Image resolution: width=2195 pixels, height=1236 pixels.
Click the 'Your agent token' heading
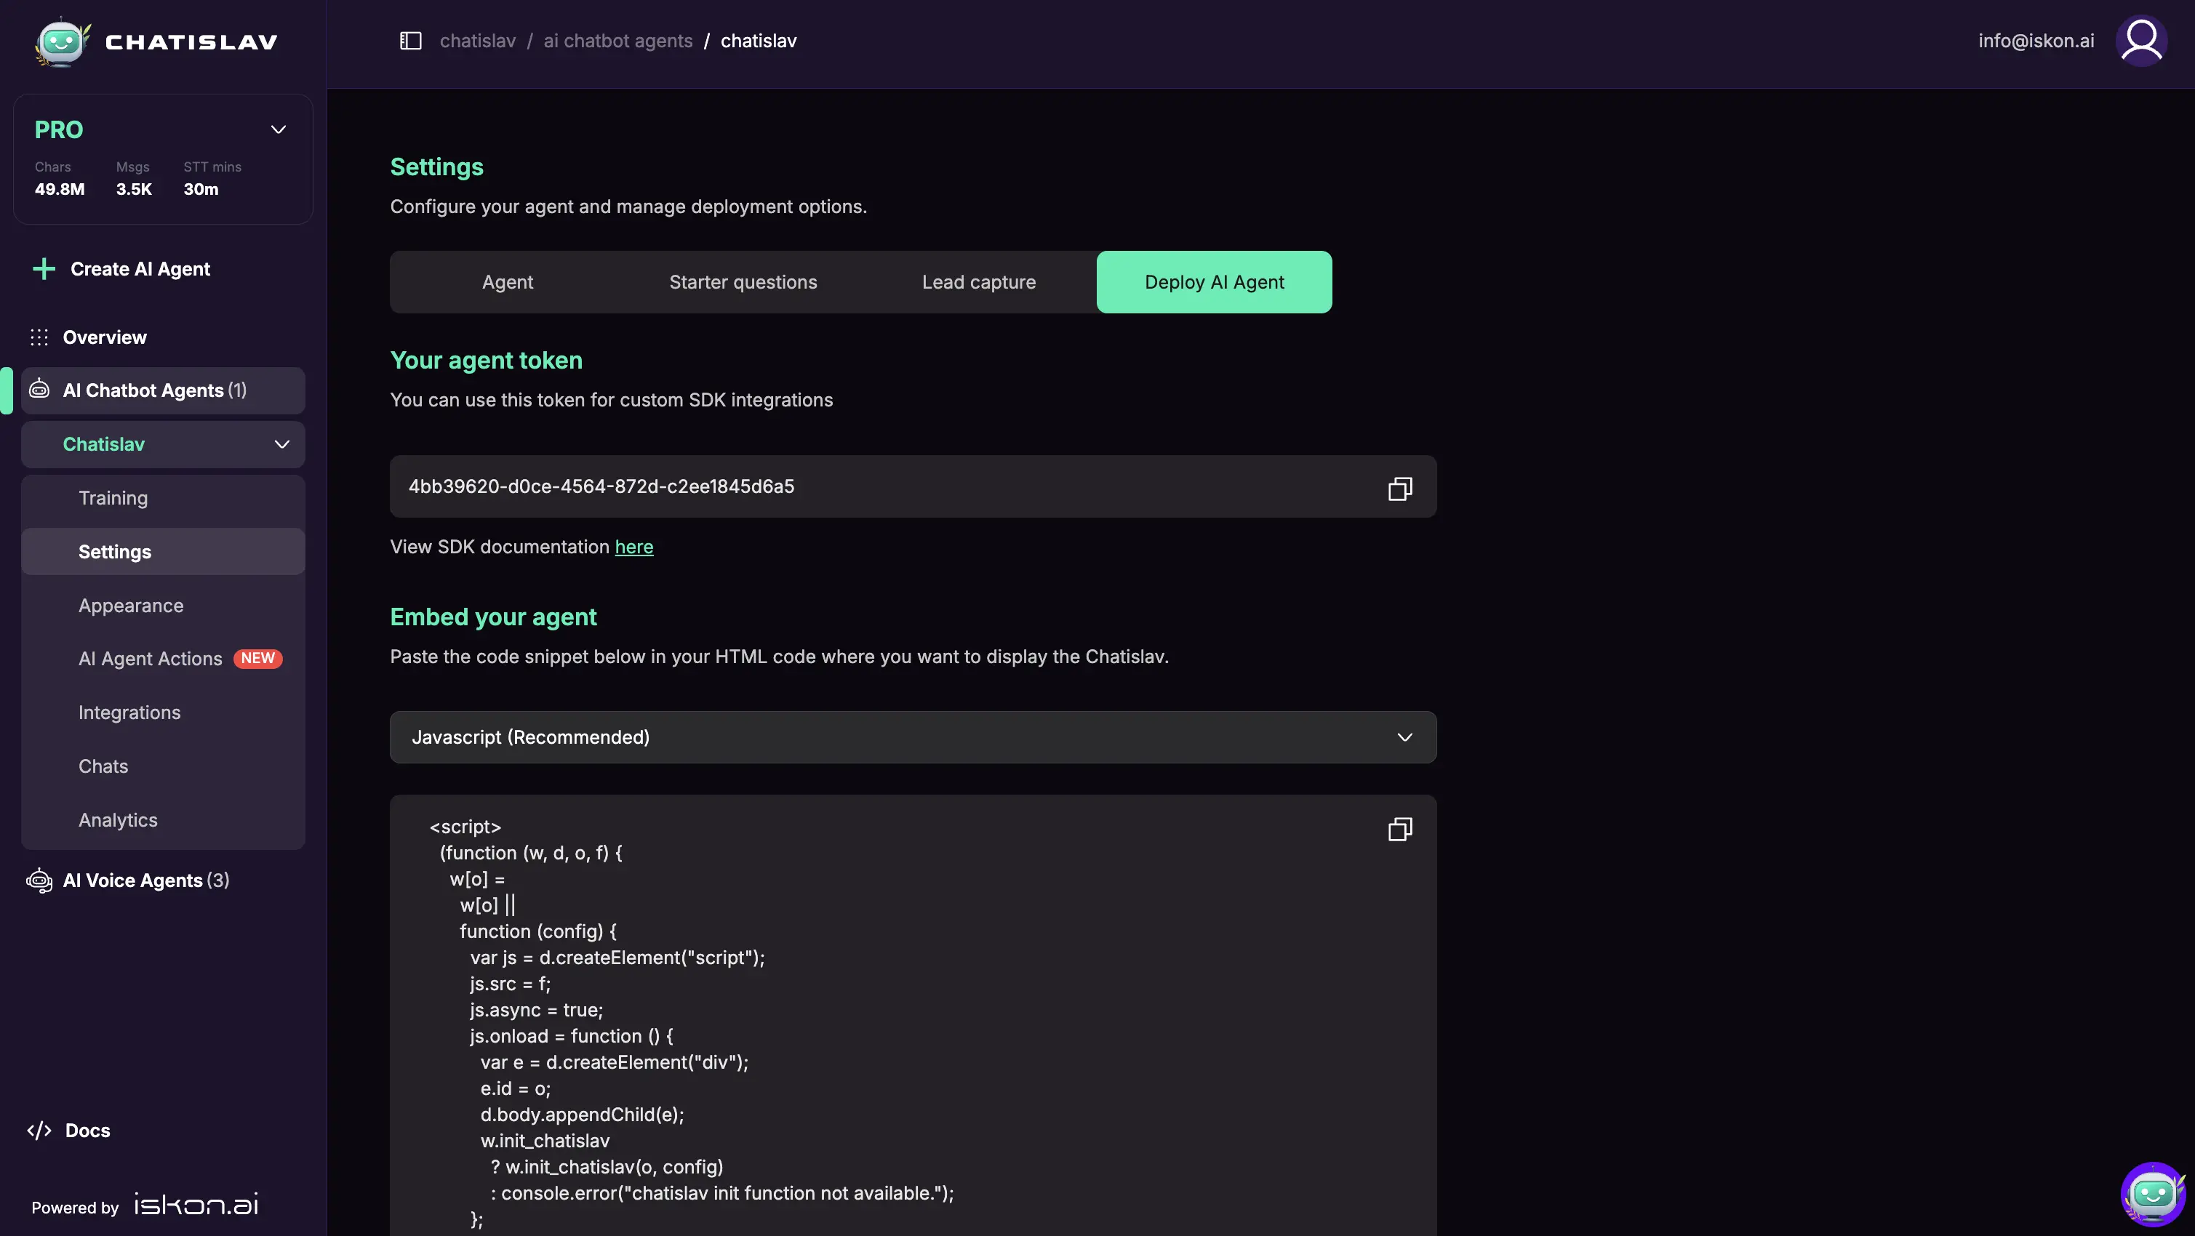487,361
